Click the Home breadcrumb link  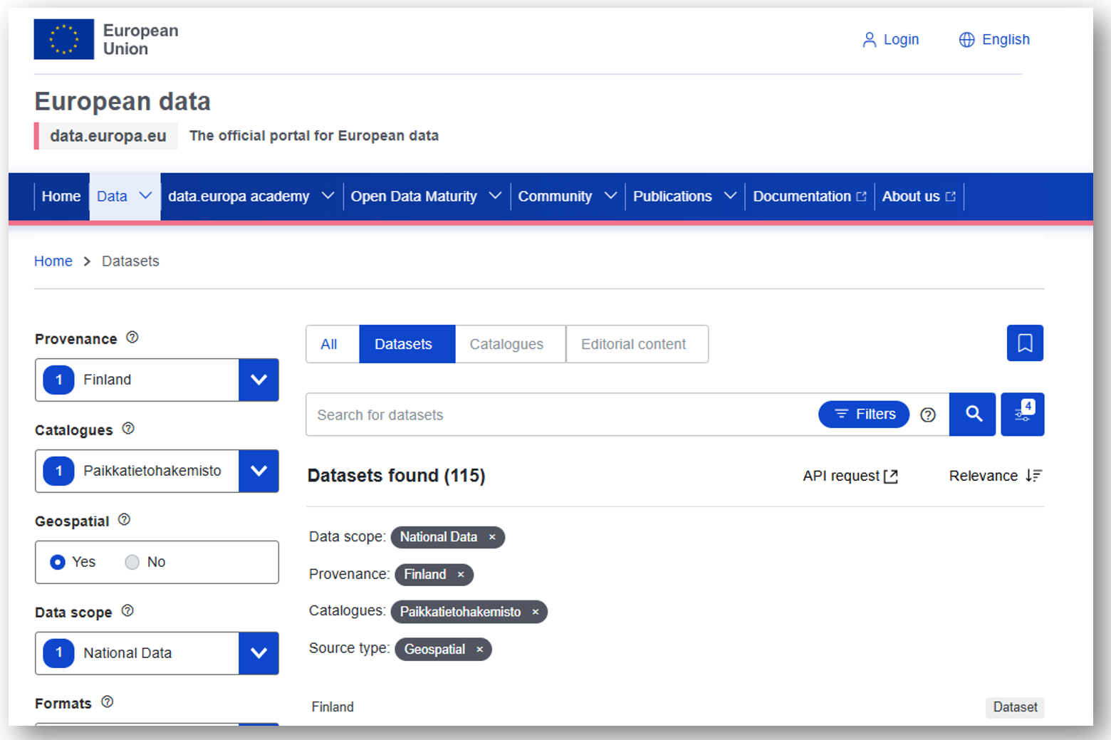coord(53,261)
